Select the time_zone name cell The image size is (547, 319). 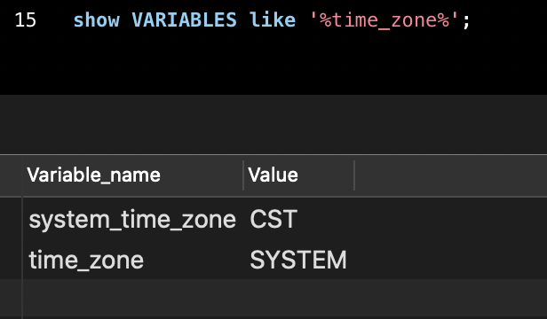tap(132, 260)
